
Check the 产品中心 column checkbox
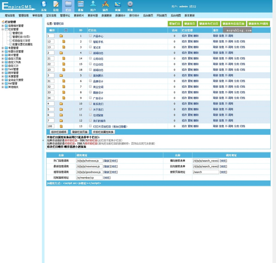click(x=90, y=36)
